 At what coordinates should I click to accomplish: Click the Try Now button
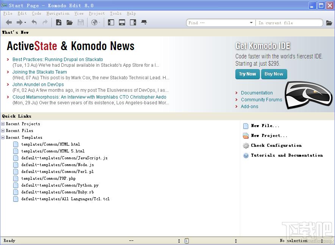[247, 74]
